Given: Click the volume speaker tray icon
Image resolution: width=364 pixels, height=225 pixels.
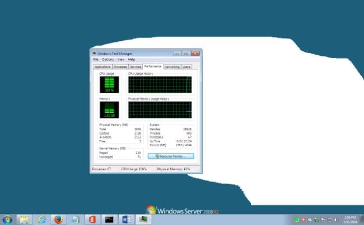Looking at the screenshot, I should (336, 219).
